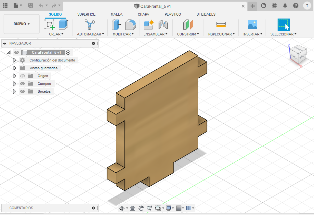314x215 pixels.
Task: Open the MODIFICAR dropdown menu
Action: [x=123, y=34]
